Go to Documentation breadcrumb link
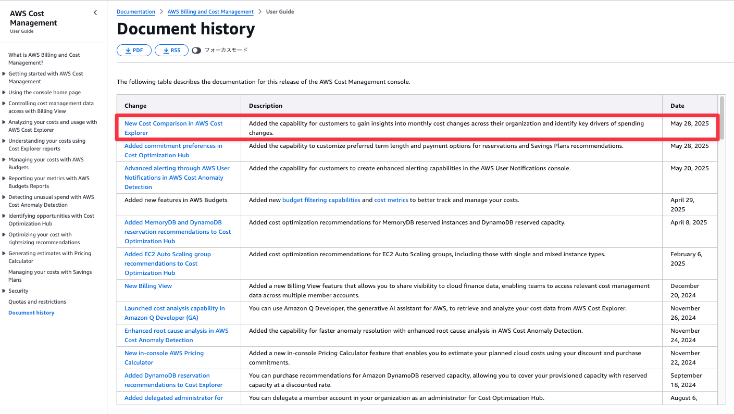The width and height of the screenshot is (734, 414). [136, 11]
